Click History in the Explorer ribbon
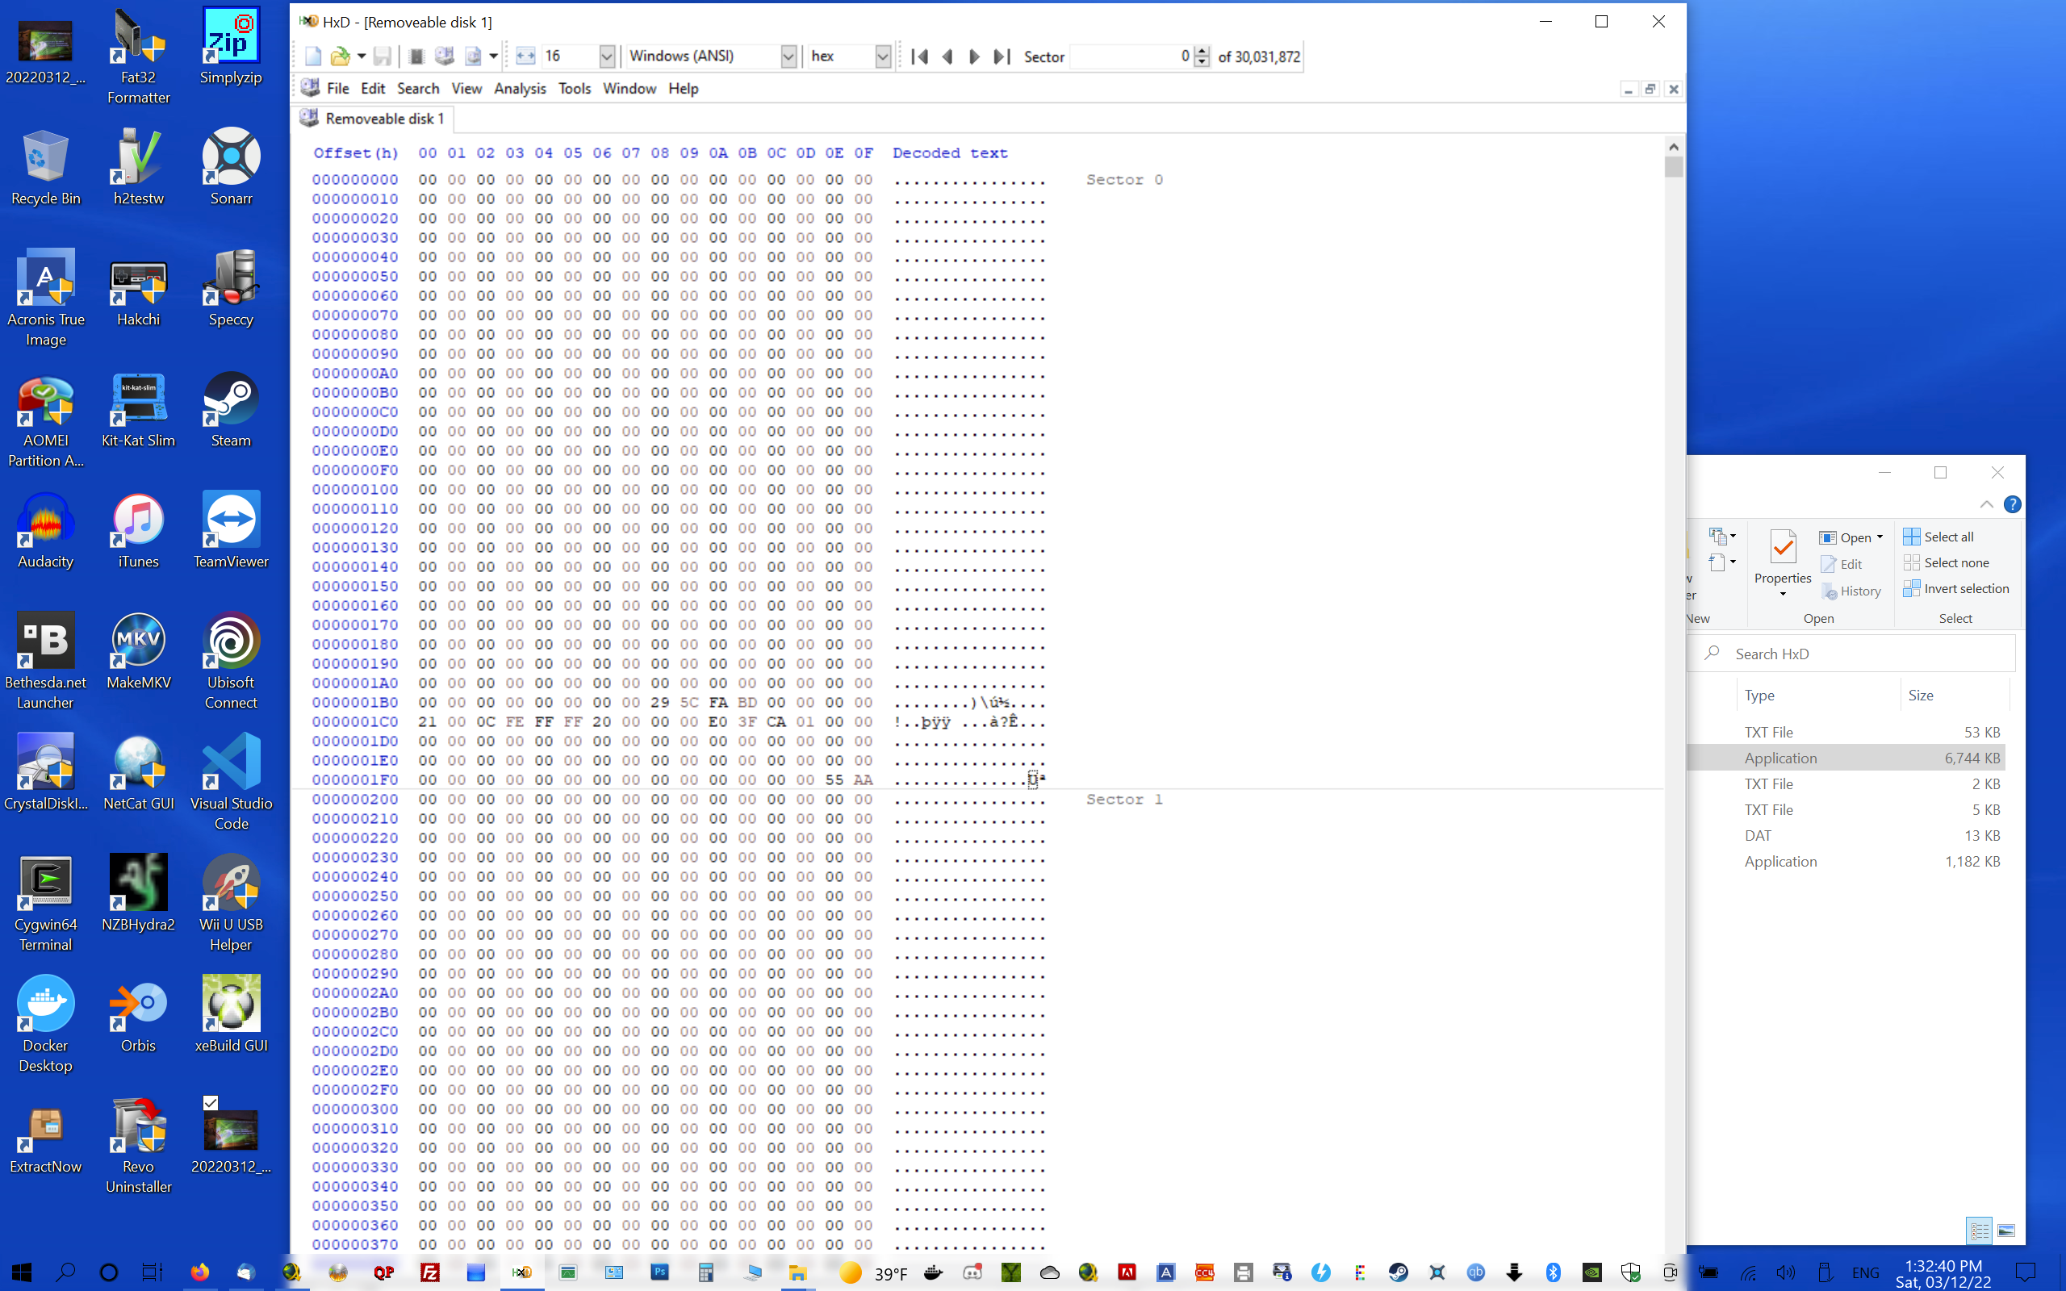 (1851, 591)
